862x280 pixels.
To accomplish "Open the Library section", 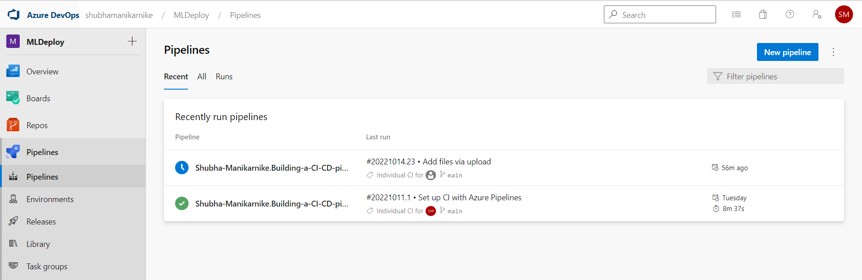I will point(39,243).
